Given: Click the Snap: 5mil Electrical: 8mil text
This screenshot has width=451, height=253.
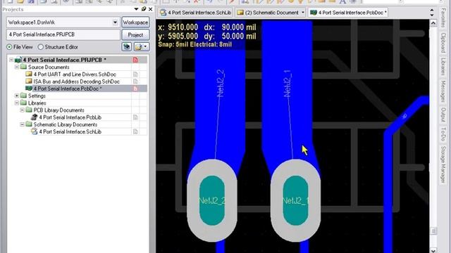Looking at the screenshot, I should click(195, 44).
